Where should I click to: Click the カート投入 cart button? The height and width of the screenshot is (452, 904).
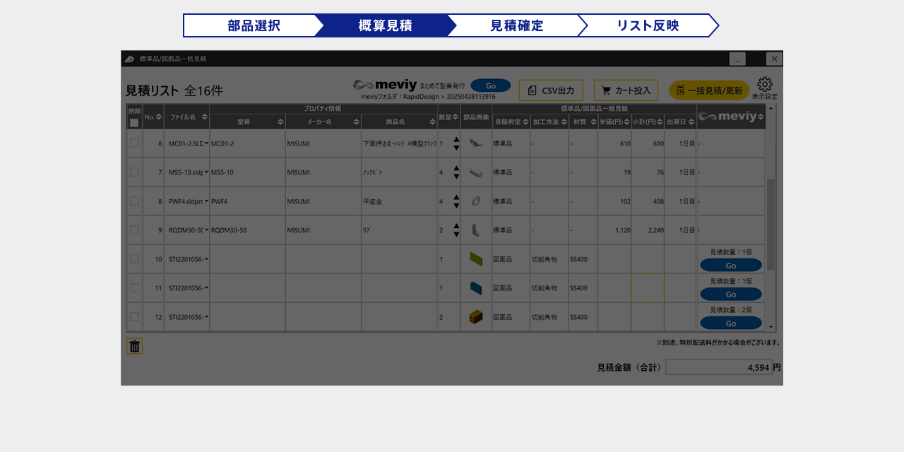[626, 90]
